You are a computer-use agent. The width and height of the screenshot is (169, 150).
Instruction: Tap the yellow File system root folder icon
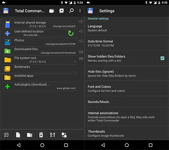[x=7, y=60]
